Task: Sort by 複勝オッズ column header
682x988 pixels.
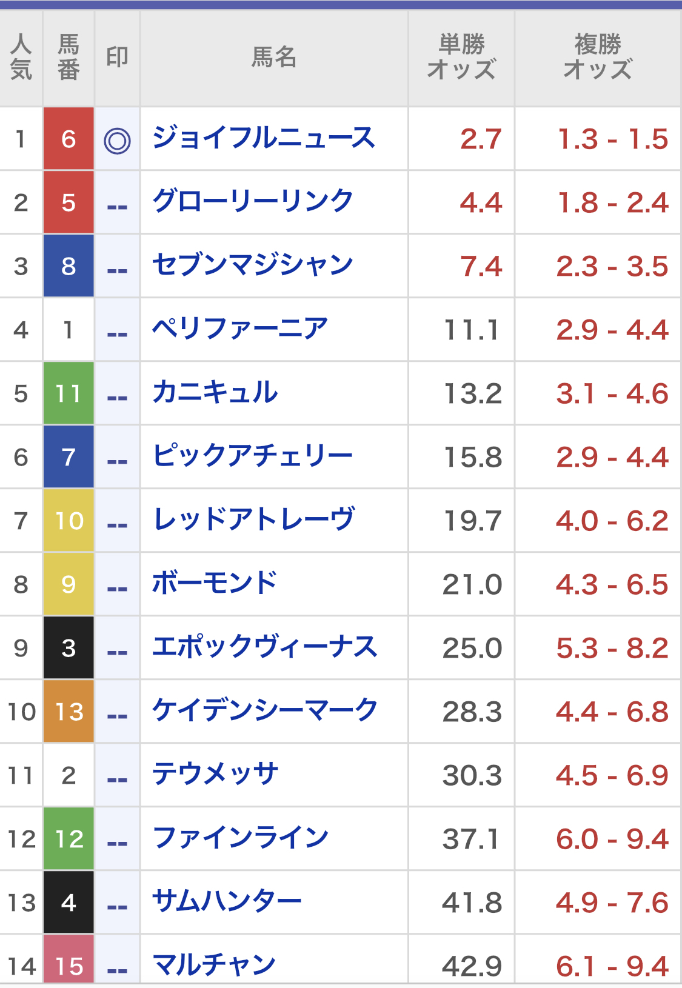Action: 598,58
